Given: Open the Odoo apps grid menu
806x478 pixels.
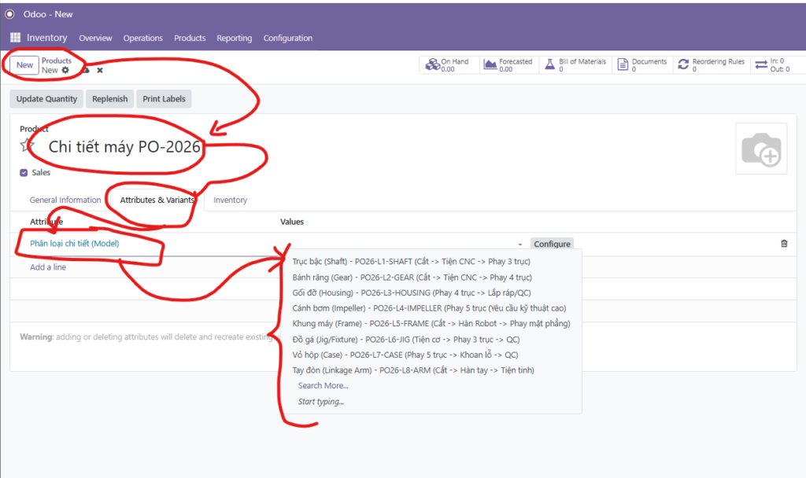Looking at the screenshot, I should click(16, 38).
